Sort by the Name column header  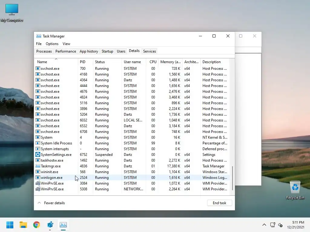click(x=56, y=62)
